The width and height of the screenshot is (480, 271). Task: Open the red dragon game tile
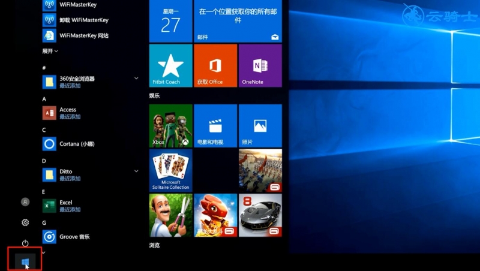click(x=215, y=215)
